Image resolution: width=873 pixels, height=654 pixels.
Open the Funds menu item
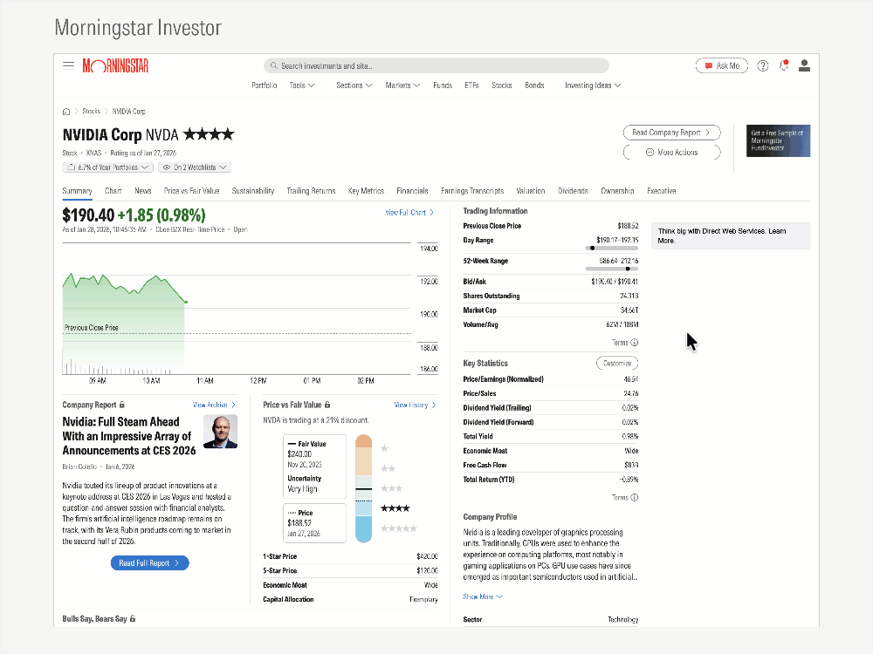(443, 85)
